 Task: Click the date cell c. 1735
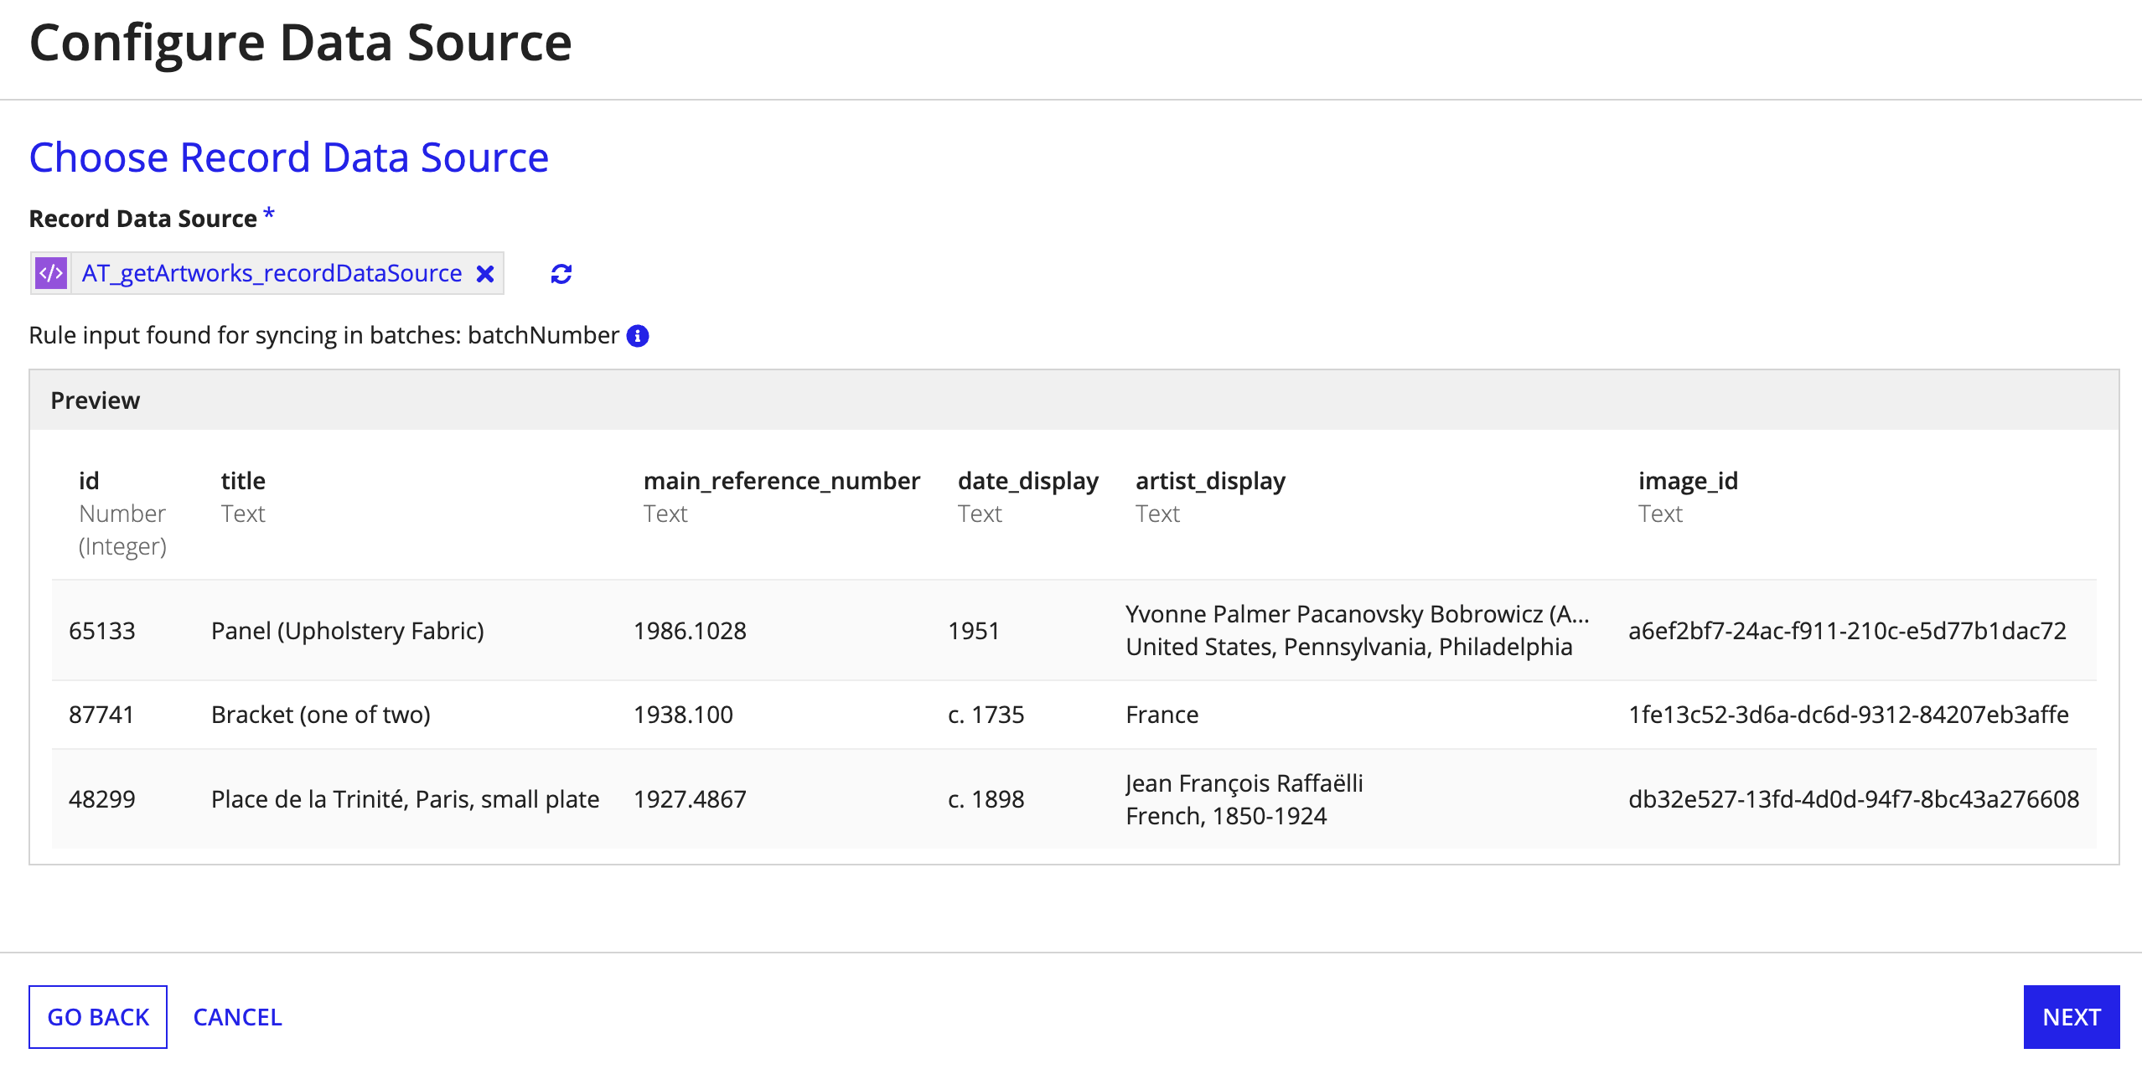click(986, 715)
